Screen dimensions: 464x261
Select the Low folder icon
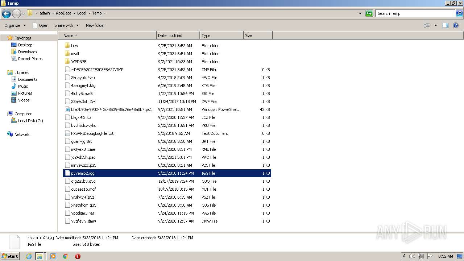click(67, 46)
